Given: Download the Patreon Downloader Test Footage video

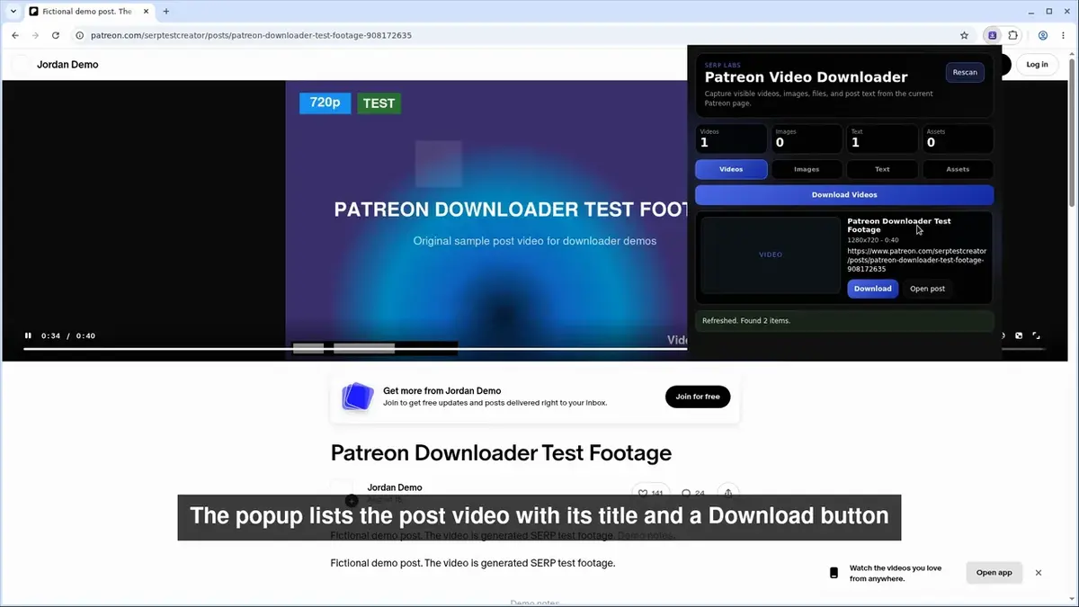Looking at the screenshot, I should click(872, 289).
